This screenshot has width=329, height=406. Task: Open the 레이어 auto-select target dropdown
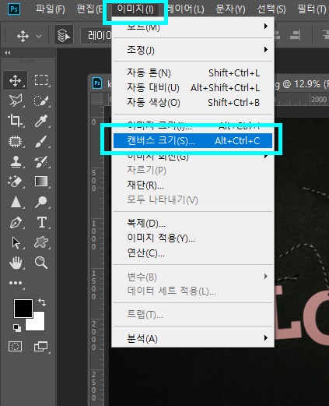97,35
